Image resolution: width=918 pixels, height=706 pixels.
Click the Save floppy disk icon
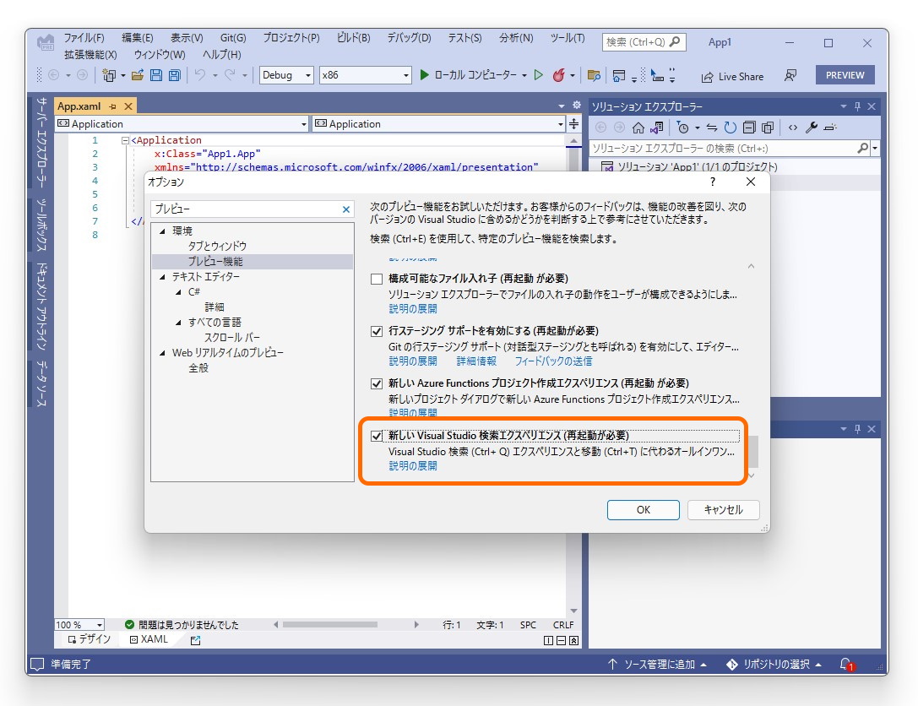click(x=155, y=75)
